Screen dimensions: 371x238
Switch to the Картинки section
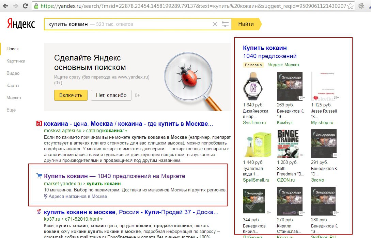click(x=16, y=61)
